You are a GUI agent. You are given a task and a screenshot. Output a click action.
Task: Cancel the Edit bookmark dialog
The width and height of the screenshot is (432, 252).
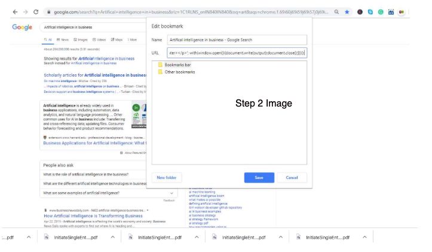pyautogui.click(x=292, y=177)
